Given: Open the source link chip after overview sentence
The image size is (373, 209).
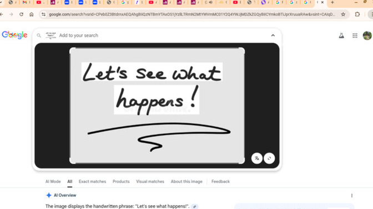Looking at the screenshot, I should point(195,207).
